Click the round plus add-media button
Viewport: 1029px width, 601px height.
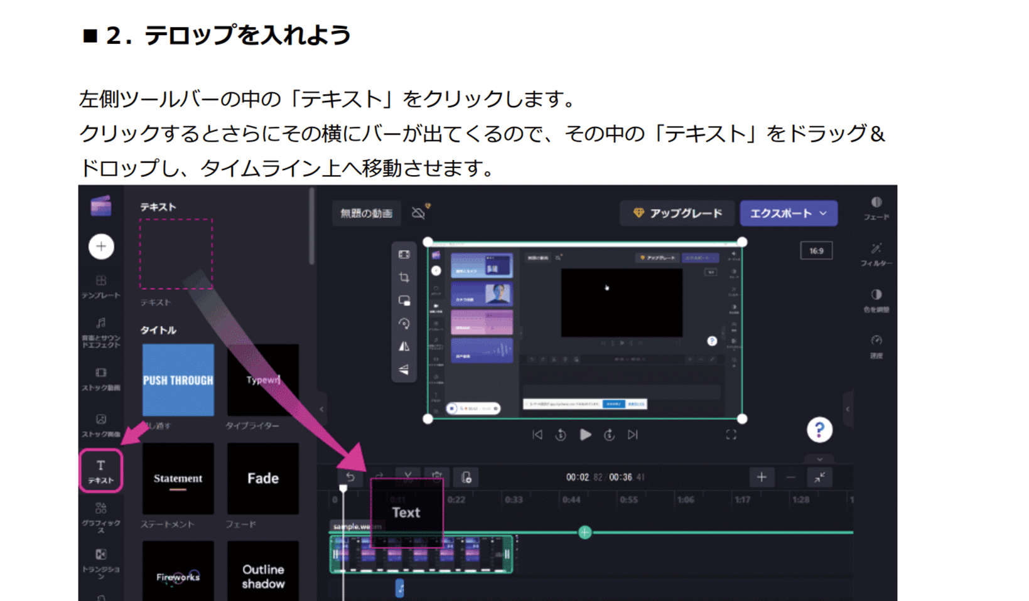pos(101,247)
